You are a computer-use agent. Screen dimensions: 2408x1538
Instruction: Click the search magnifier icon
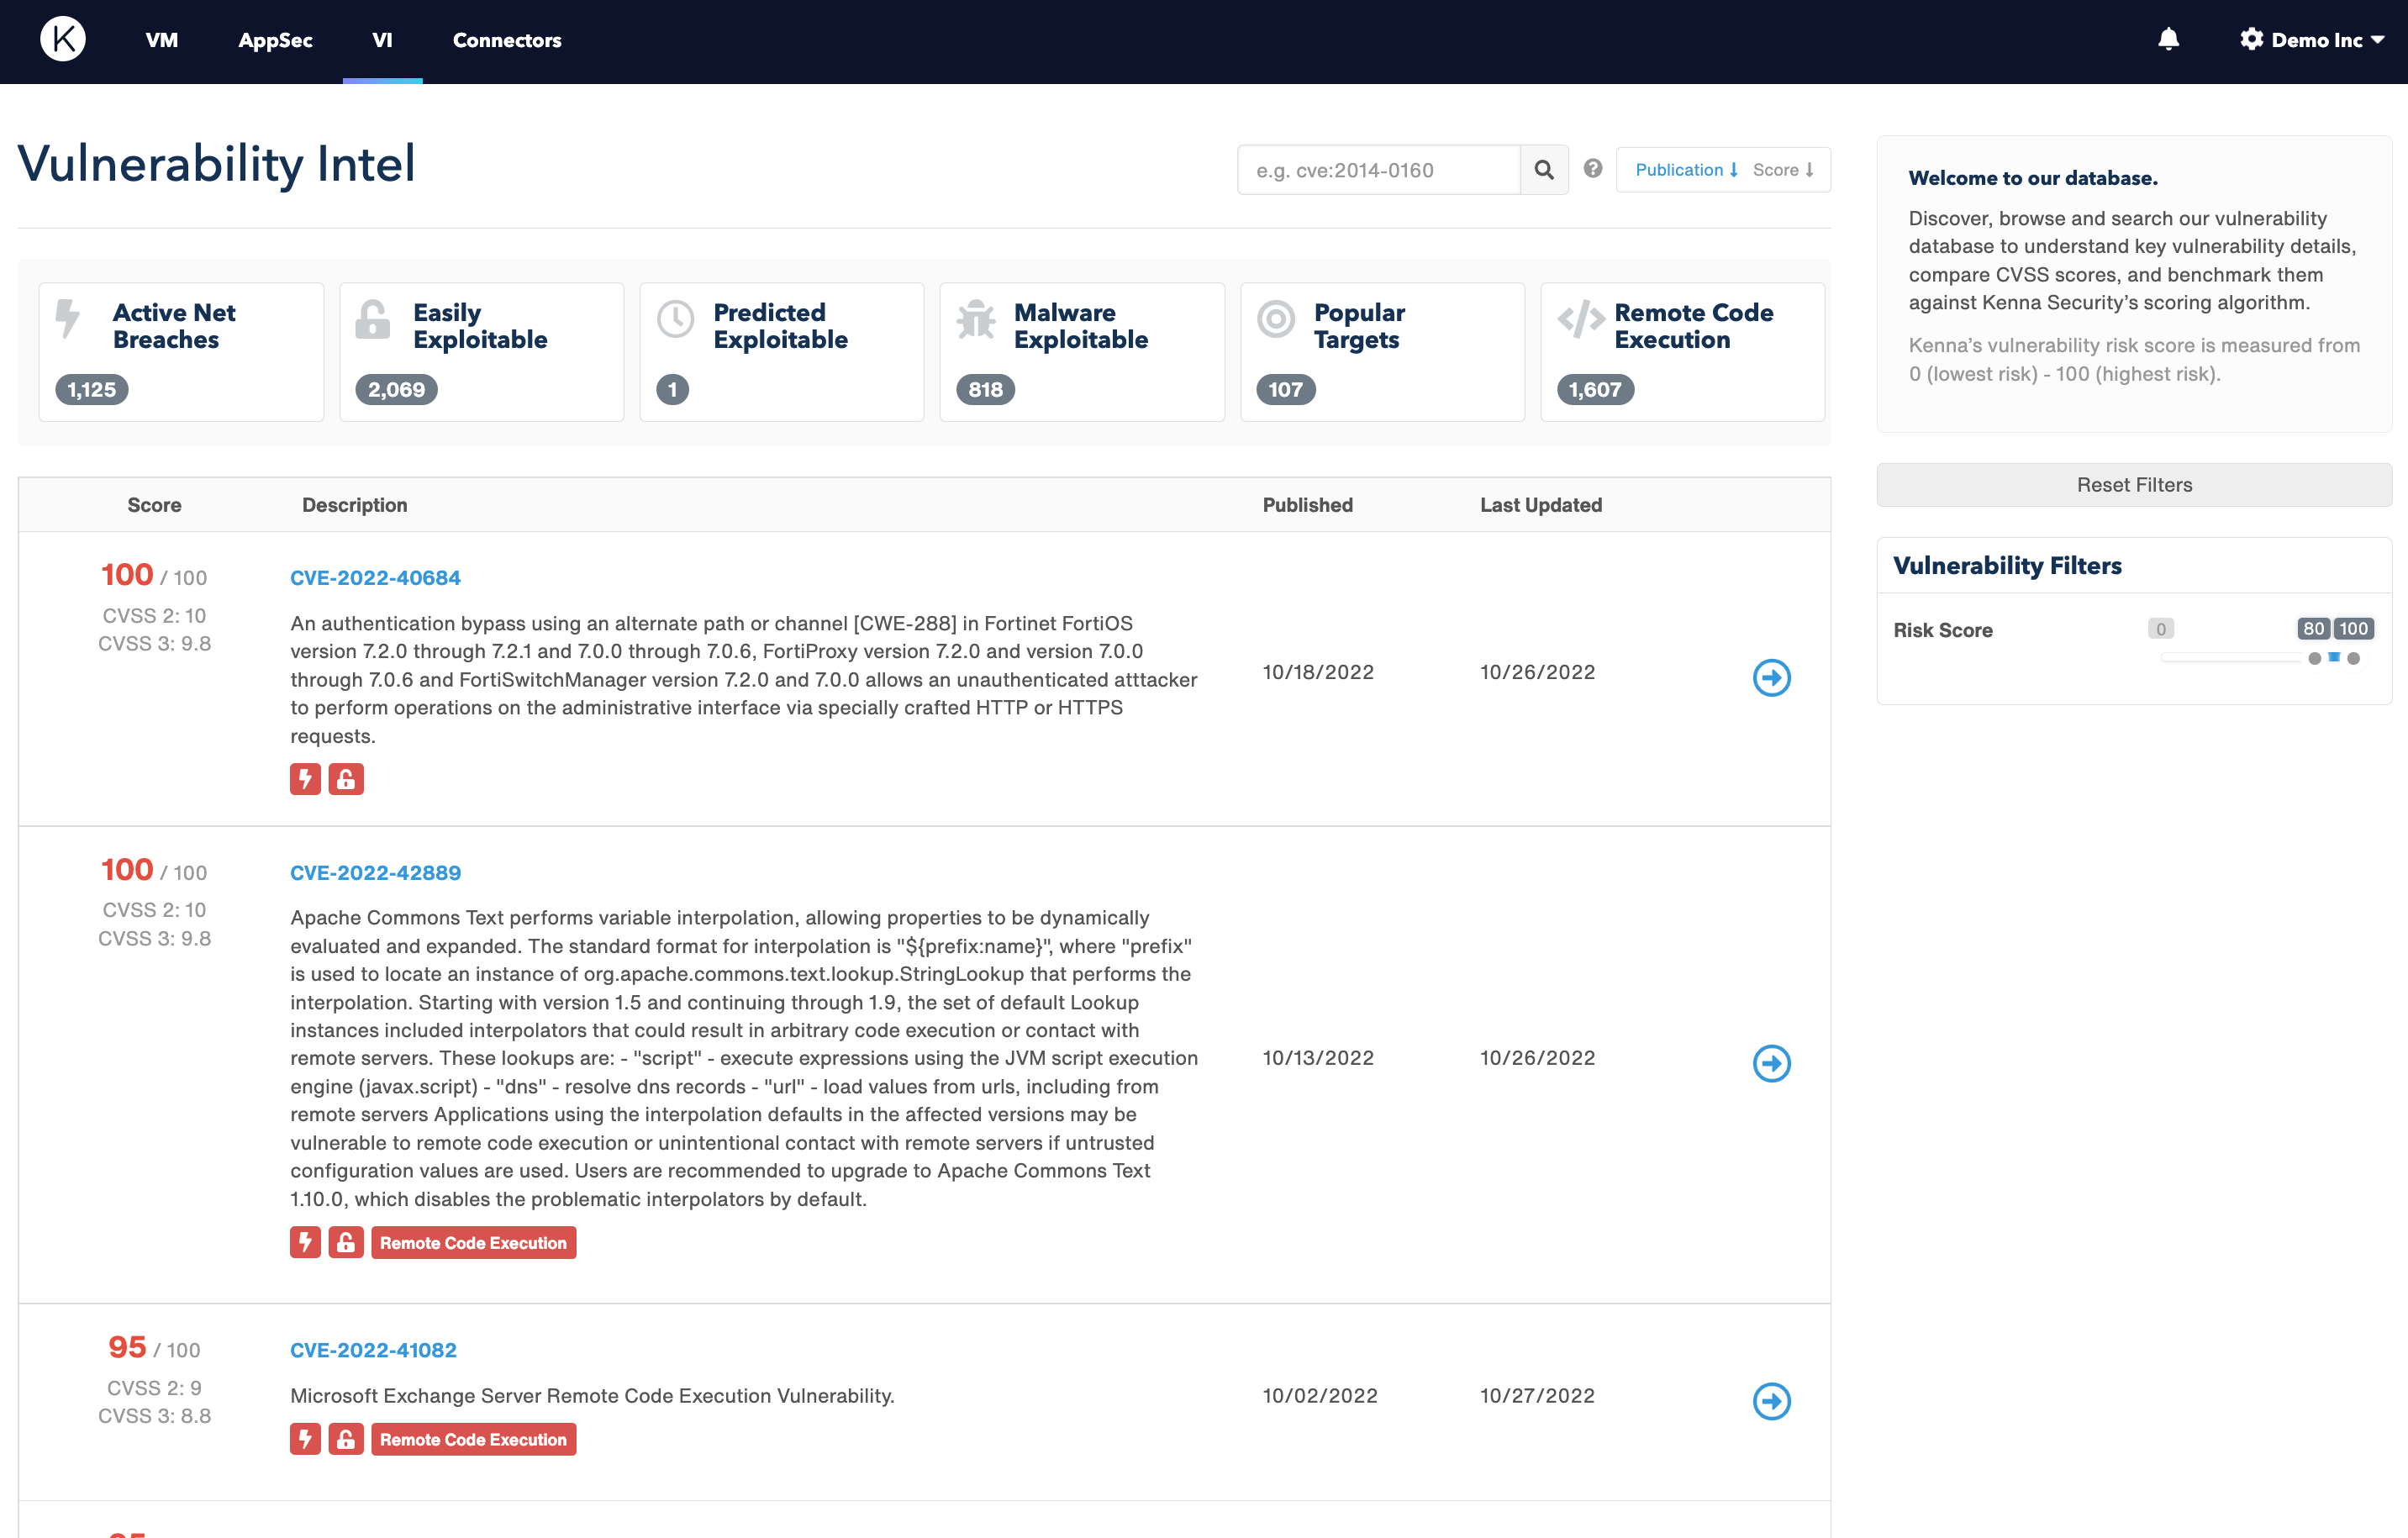1543,170
